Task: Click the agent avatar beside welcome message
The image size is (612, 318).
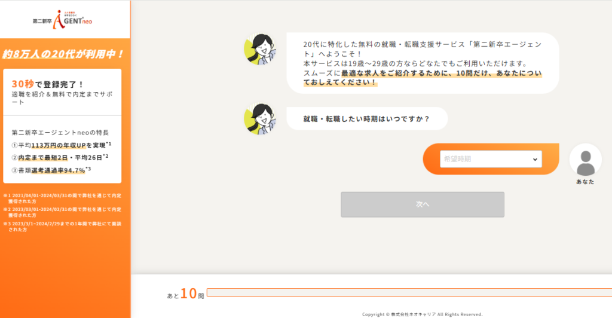Action: 260,49
